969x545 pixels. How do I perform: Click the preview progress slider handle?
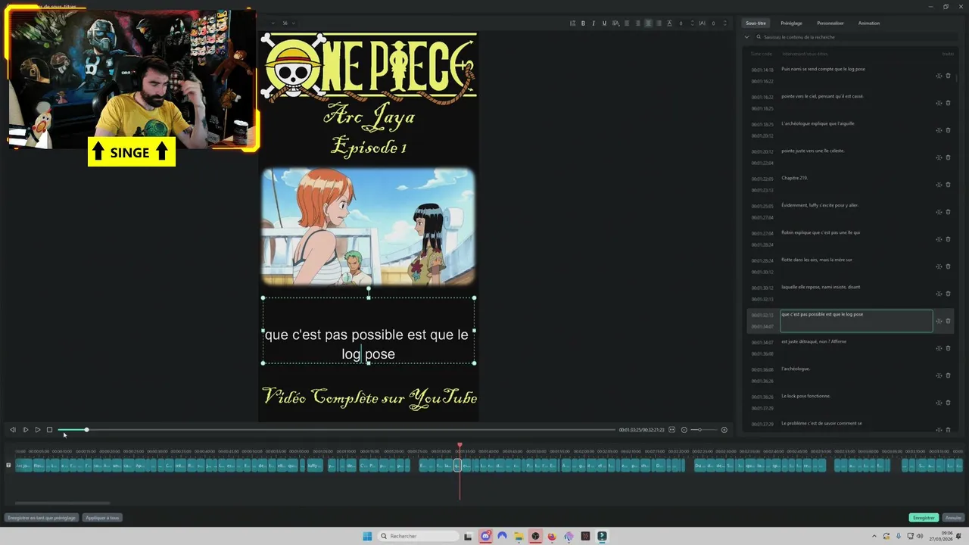point(86,430)
